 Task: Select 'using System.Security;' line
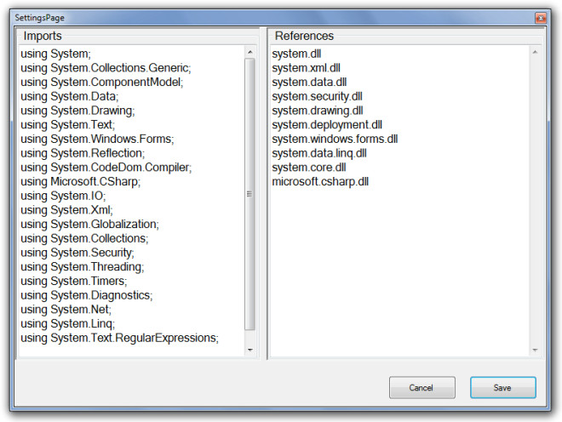77,253
